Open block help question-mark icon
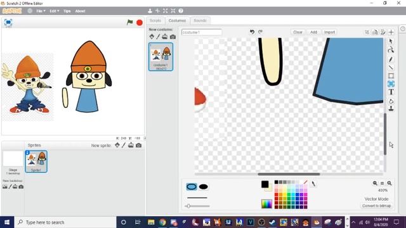 coord(181,11)
